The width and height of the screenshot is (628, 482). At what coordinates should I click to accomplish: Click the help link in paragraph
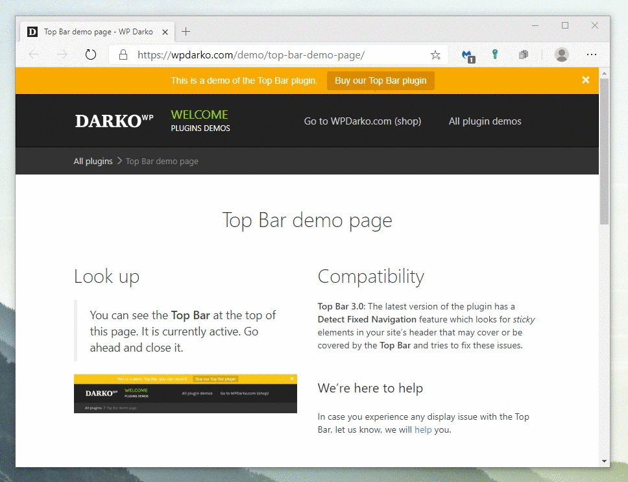[423, 429]
